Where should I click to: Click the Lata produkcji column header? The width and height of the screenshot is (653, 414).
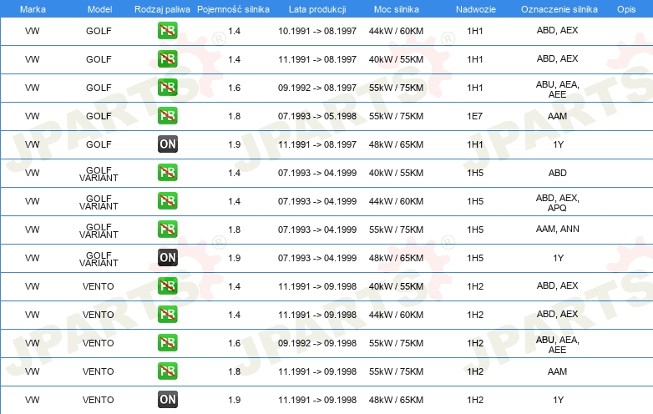[x=317, y=9]
